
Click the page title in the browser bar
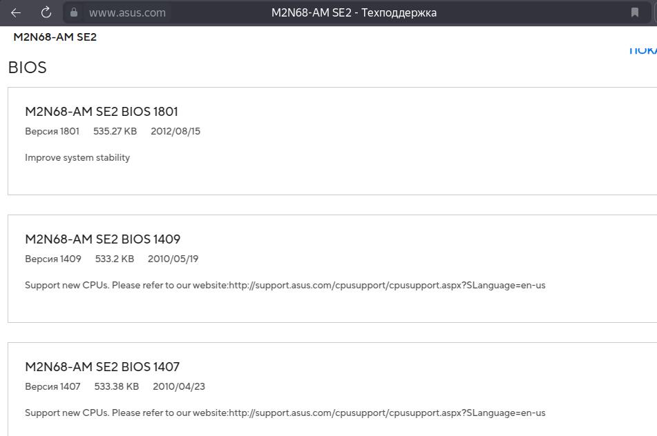point(354,12)
